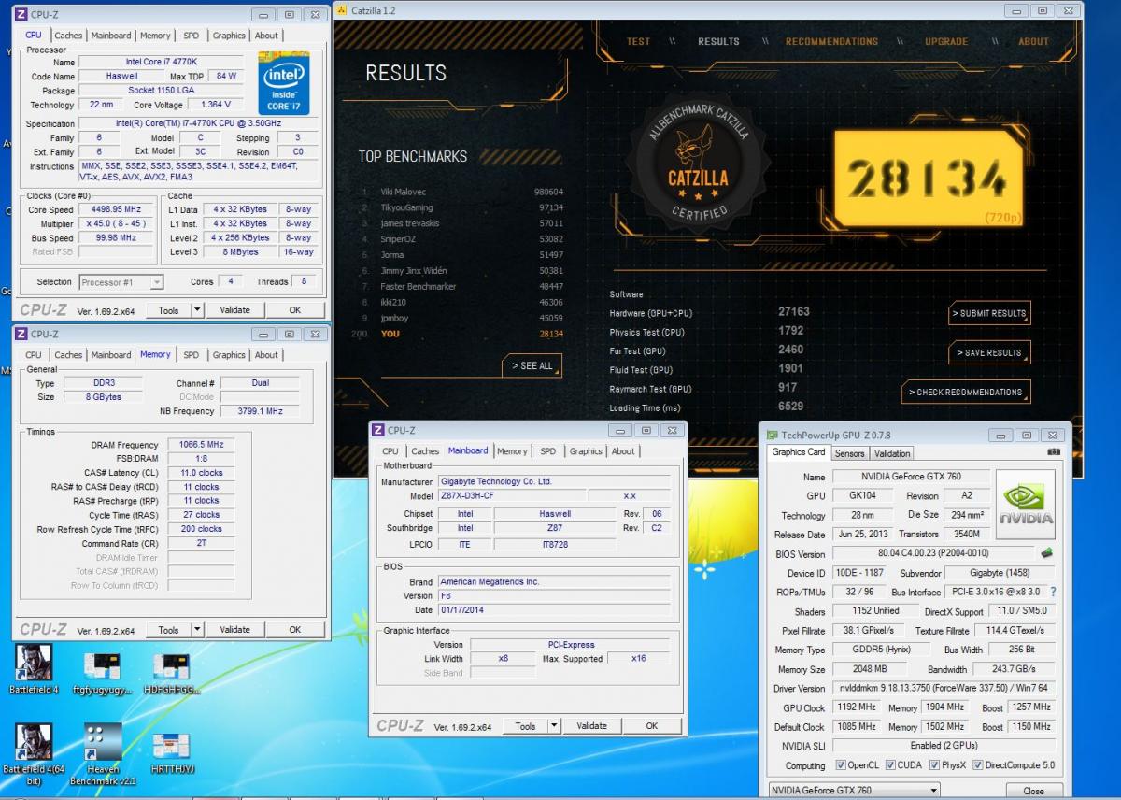Click OK in CPU-Z Mainboard window
The image size is (1121, 800).
[x=651, y=726]
